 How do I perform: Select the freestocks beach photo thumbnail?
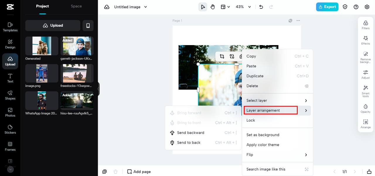point(77,73)
